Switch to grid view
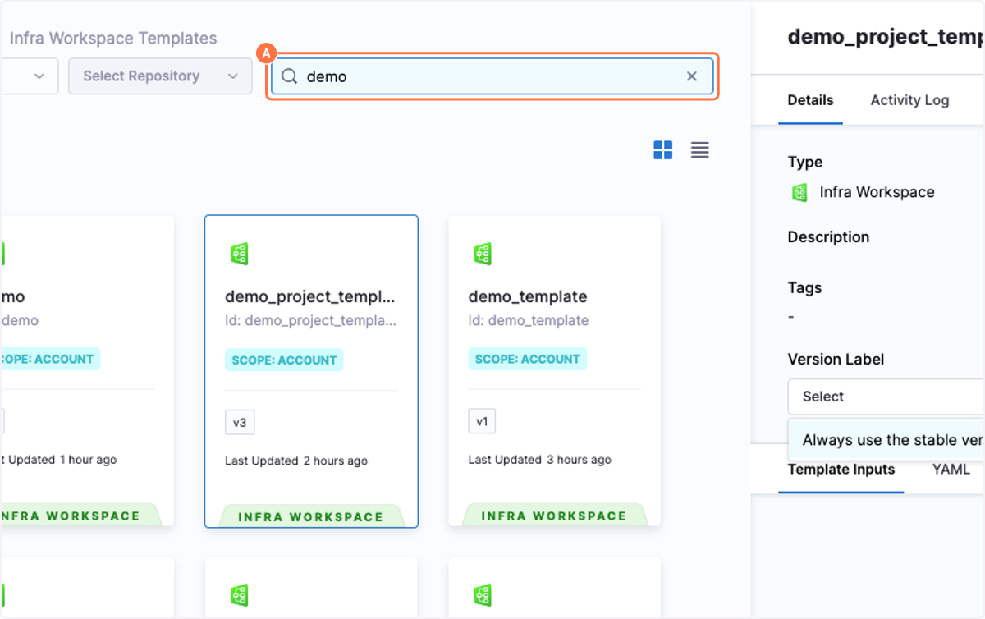The height and width of the screenshot is (619, 985). click(663, 150)
